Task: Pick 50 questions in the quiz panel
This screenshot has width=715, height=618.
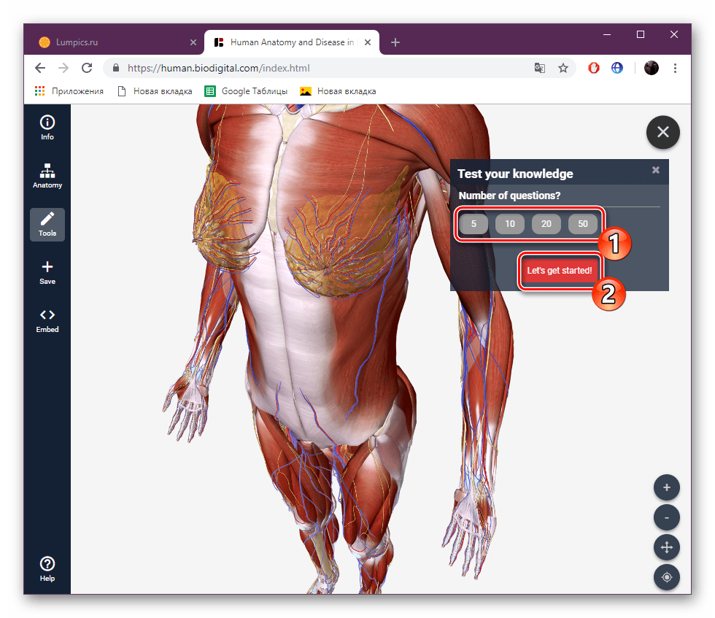Action: (583, 224)
